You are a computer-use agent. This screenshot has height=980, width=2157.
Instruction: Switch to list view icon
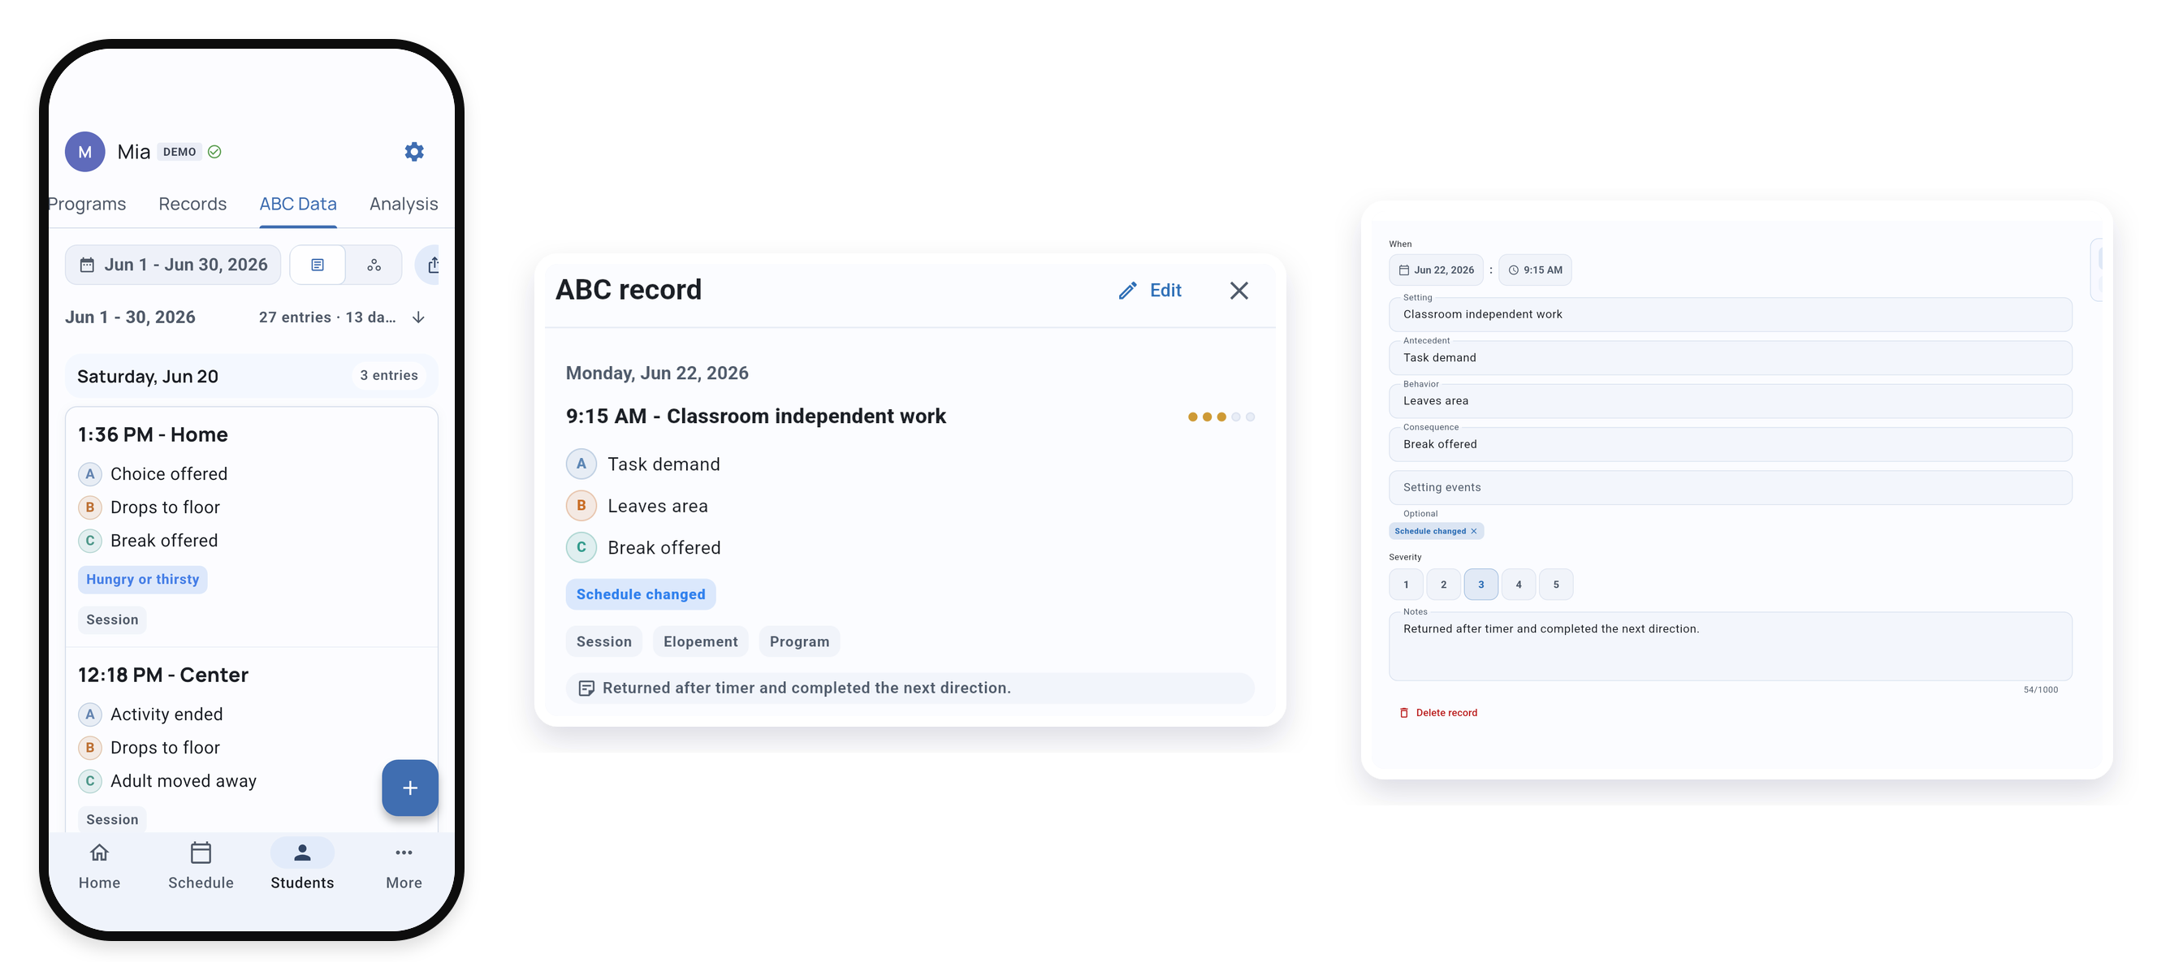(x=318, y=266)
